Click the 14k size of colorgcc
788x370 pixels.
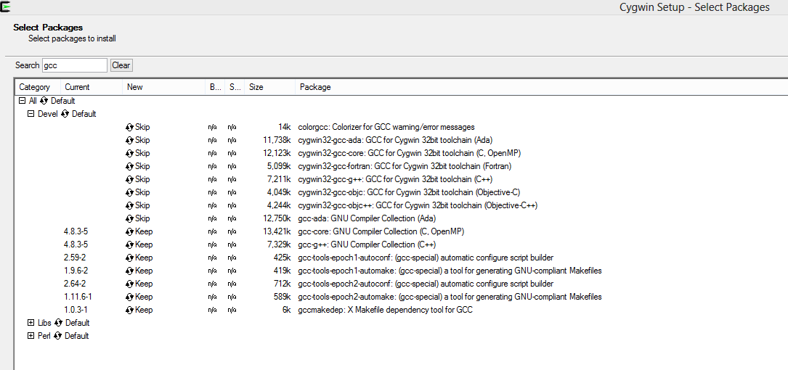285,127
